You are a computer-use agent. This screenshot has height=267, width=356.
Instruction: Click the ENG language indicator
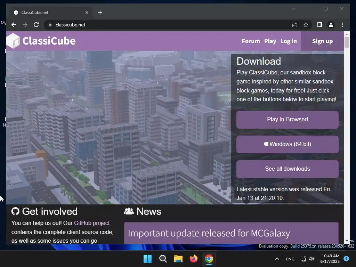click(x=290, y=259)
